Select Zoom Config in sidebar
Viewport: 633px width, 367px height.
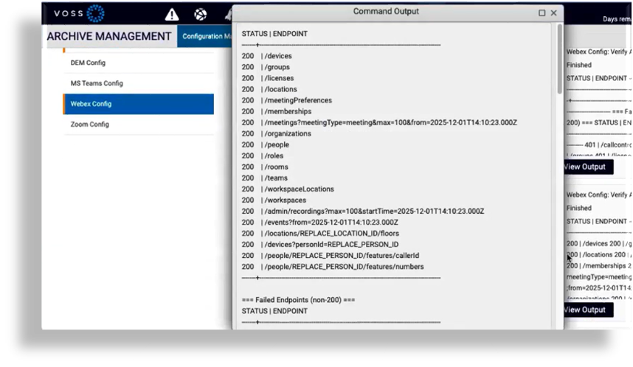pyautogui.click(x=139, y=125)
